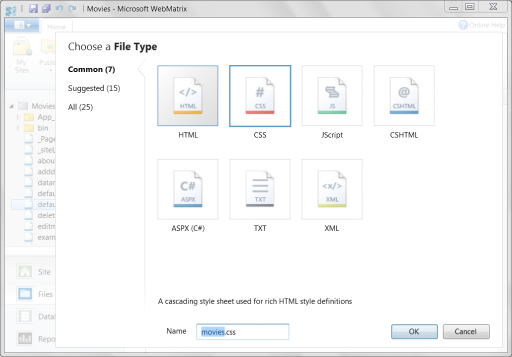Click the Save icon in title bar
The width and height of the screenshot is (512, 357).
pos(33,8)
